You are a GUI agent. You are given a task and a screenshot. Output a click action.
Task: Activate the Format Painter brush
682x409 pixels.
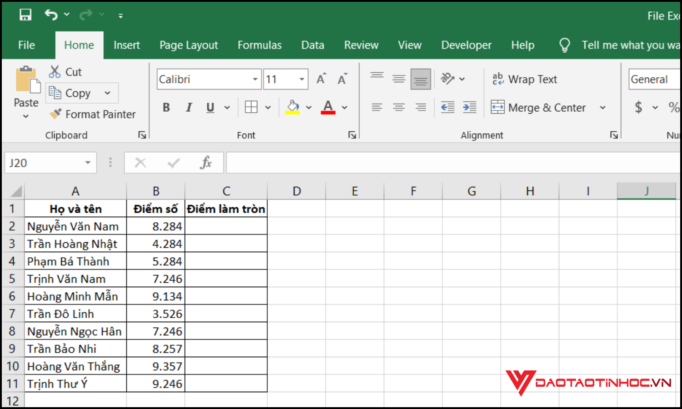pyautogui.click(x=55, y=114)
